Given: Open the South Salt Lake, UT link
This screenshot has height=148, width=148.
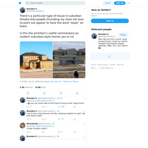Looking at the screenshot, I should click(53, 82).
